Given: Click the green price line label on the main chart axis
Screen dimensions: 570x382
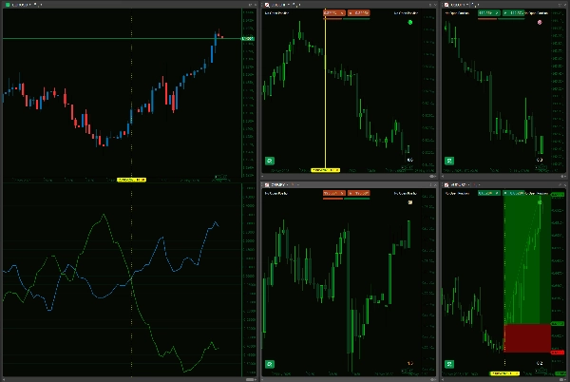Looking at the screenshot, I should click(248, 39).
